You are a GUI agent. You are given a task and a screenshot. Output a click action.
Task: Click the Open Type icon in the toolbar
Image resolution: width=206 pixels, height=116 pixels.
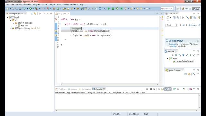[x=64, y=9]
